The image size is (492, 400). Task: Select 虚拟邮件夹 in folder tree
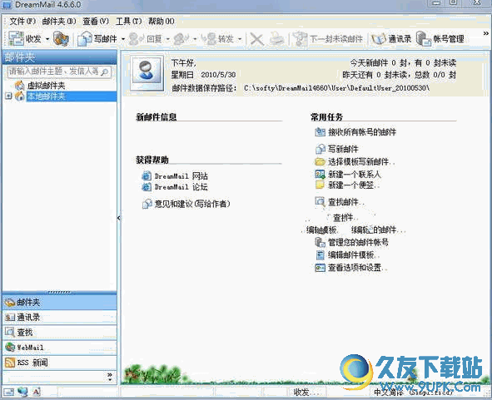pyautogui.click(x=46, y=86)
